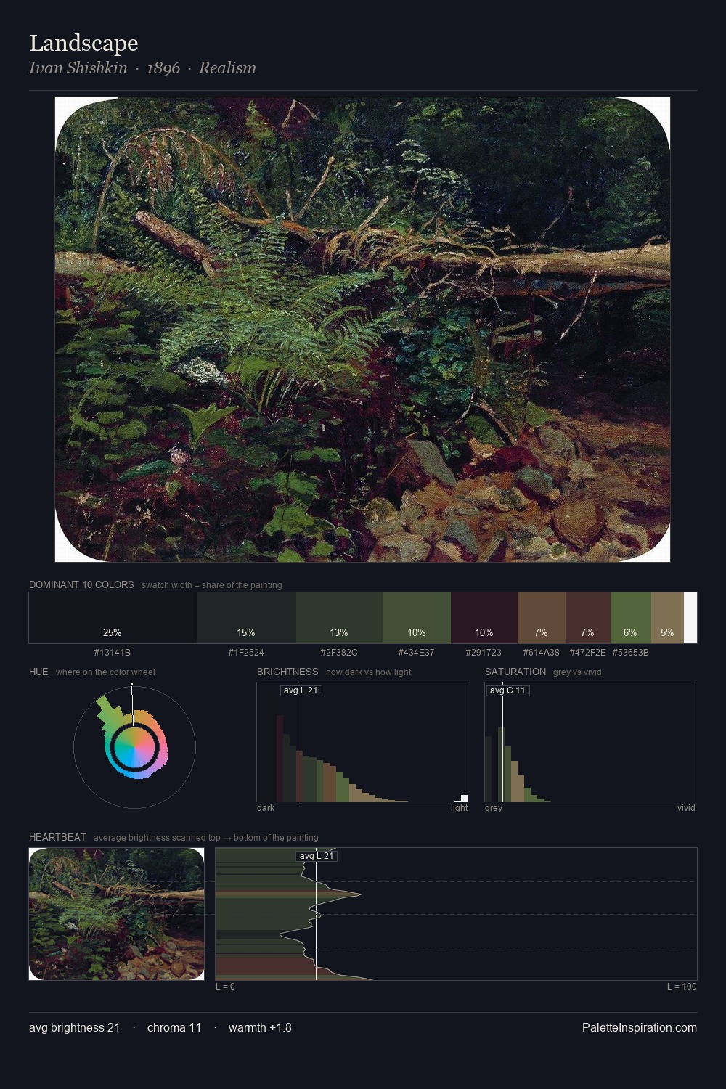Screen dimensions: 726x1089
Task: Click the year '1896'
Action: [163, 68]
